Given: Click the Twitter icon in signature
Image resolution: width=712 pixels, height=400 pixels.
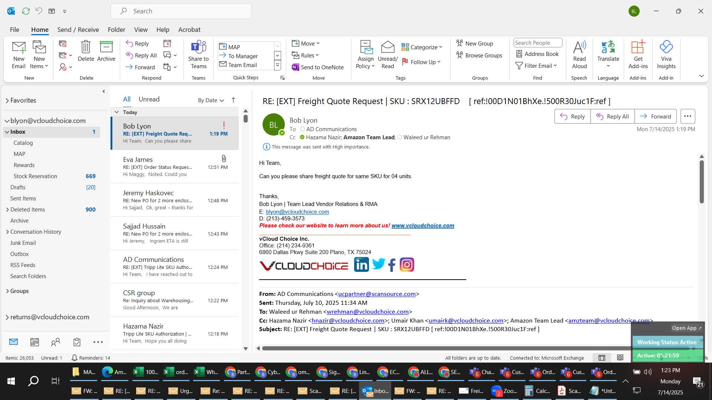Looking at the screenshot, I should click(x=379, y=264).
